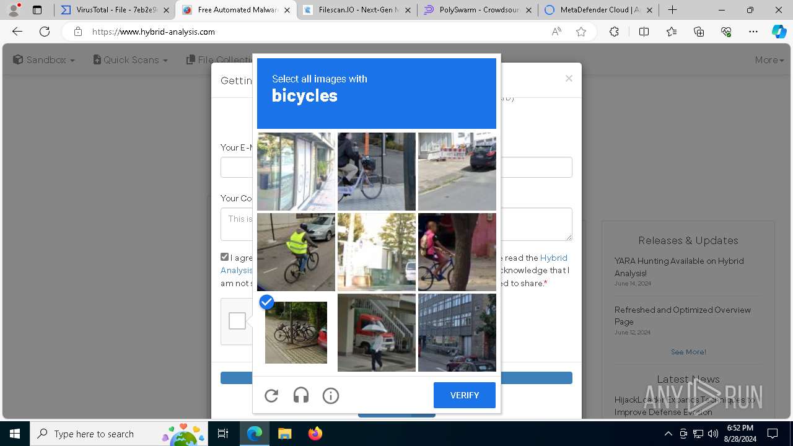Tick the reCAPTCHA checkbox
Image resolution: width=793 pixels, height=446 pixels.
237,321
